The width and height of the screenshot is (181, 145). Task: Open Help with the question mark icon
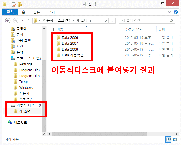[x=176, y=12]
